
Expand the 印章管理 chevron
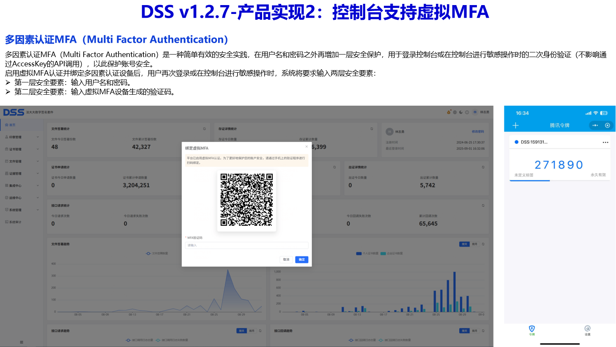pyautogui.click(x=38, y=137)
